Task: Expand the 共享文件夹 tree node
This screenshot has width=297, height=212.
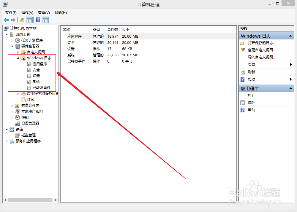Action: pyautogui.click(x=12, y=106)
